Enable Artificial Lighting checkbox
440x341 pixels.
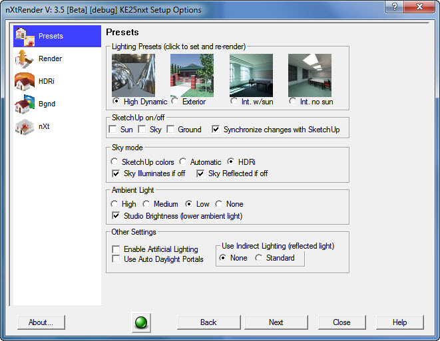pos(116,249)
